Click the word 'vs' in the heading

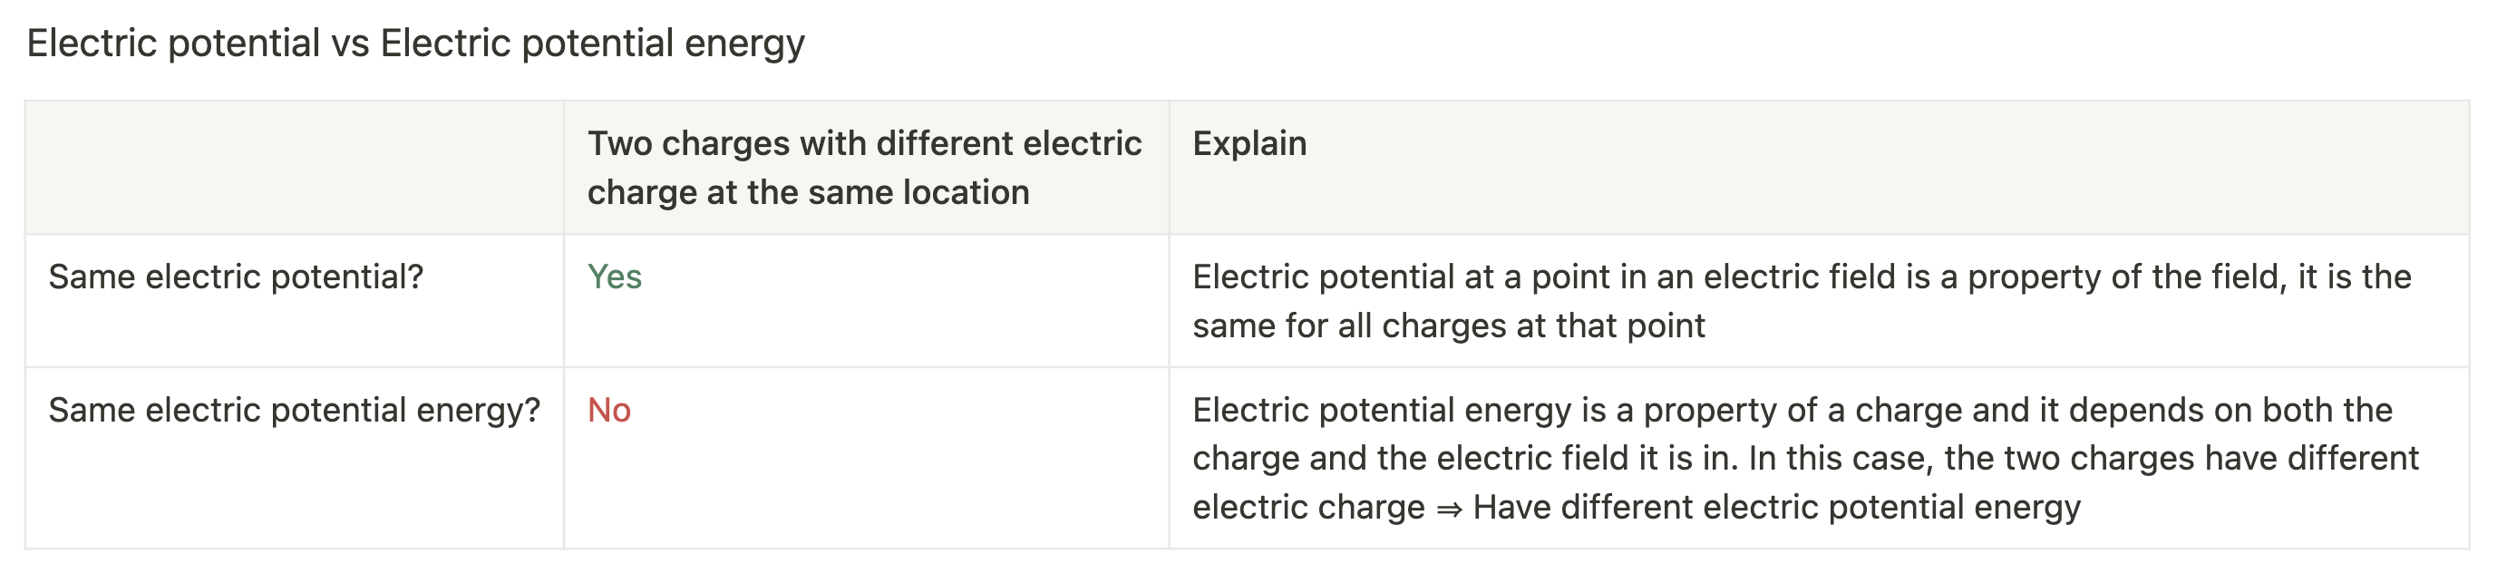(x=349, y=44)
